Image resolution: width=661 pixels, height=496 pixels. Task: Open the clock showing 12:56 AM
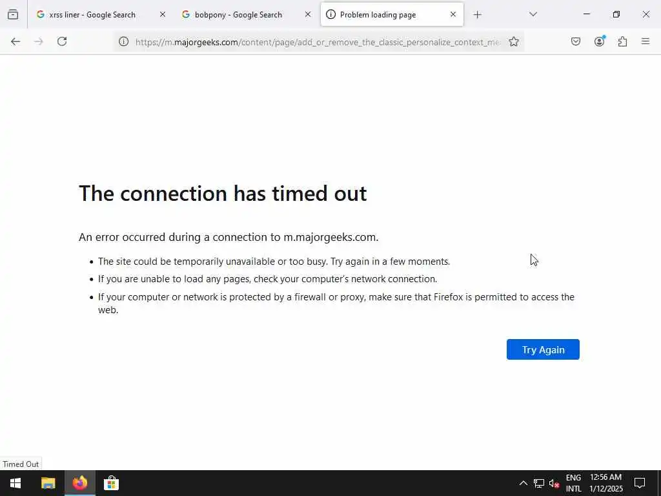point(605,483)
